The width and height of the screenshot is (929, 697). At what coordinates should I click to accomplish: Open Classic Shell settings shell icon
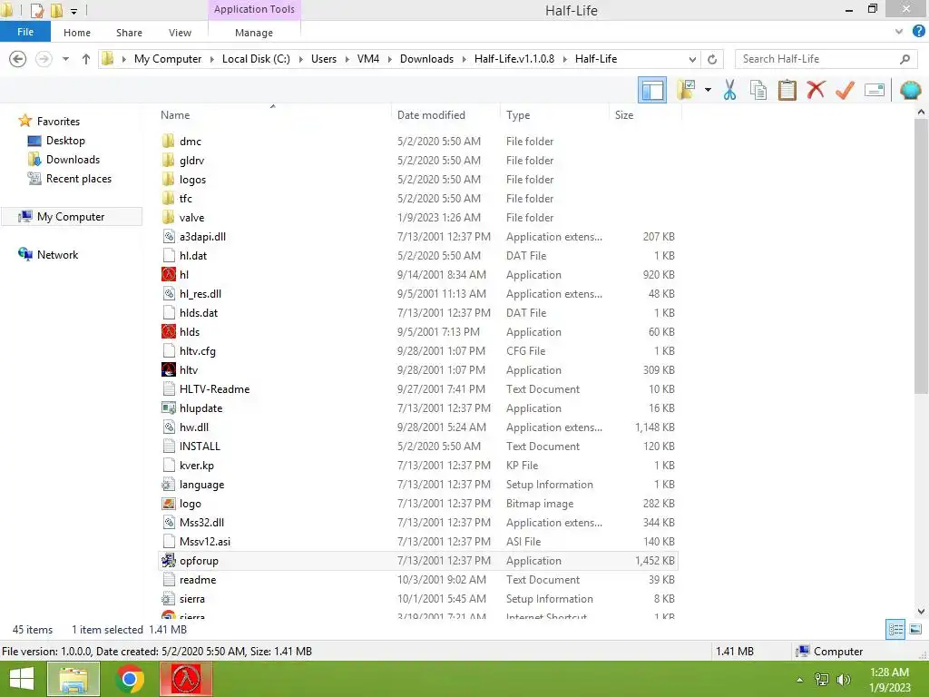911,90
